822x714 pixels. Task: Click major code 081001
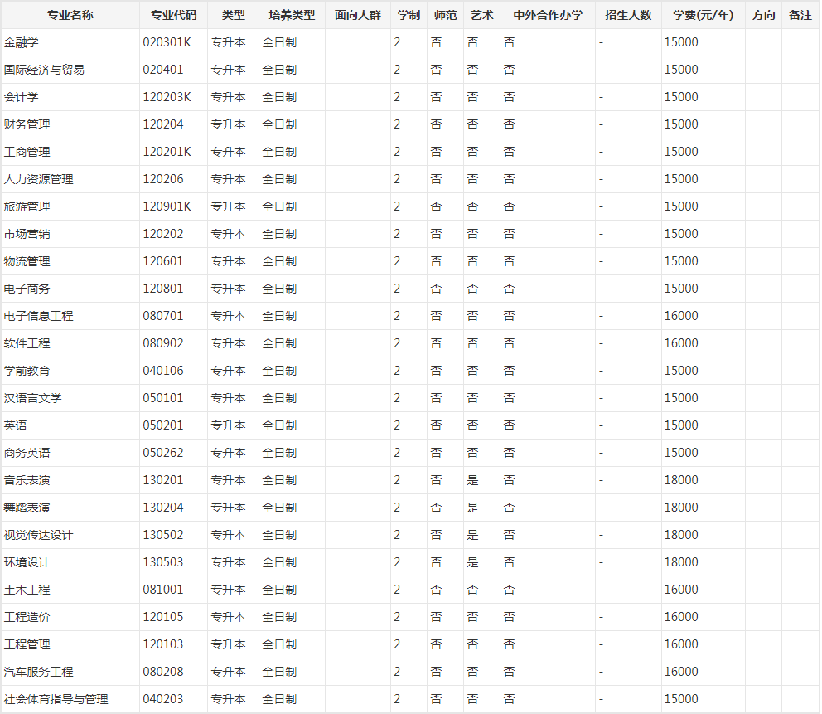pyautogui.click(x=163, y=590)
